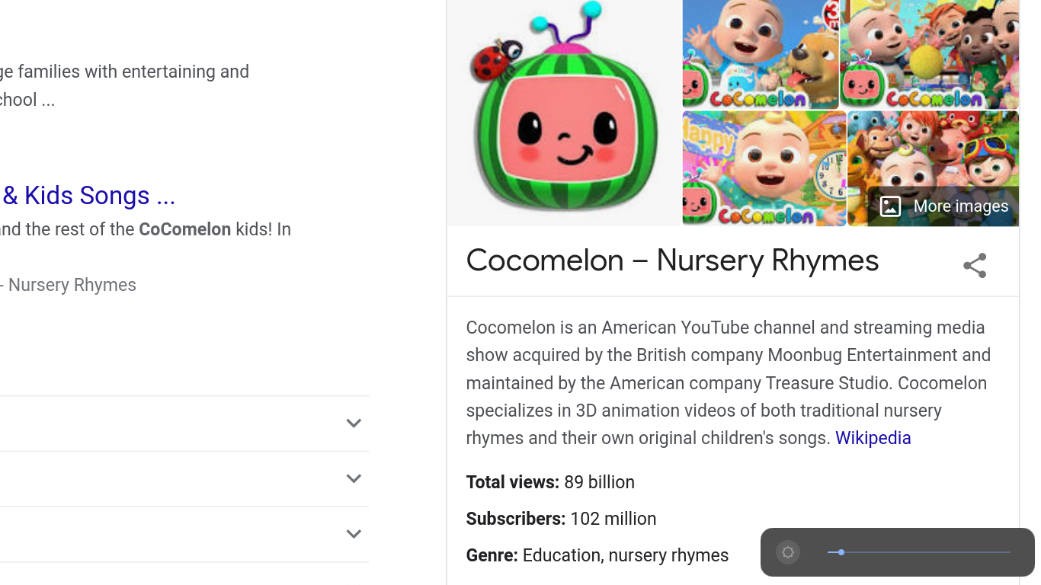This screenshot has height=585, width=1041.
Task: Click the share icon beside Cocomelon title
Action: 975,265
